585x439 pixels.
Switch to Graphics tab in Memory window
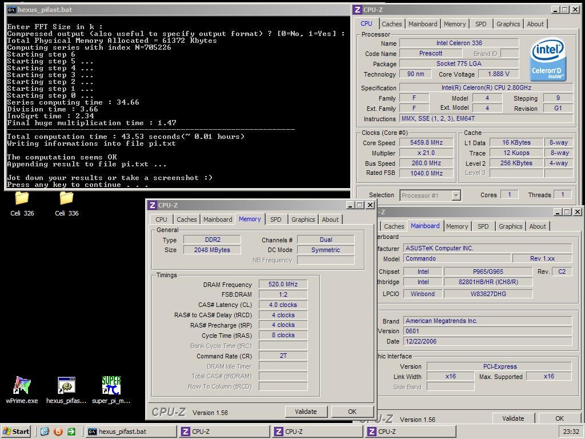(303, 219)
